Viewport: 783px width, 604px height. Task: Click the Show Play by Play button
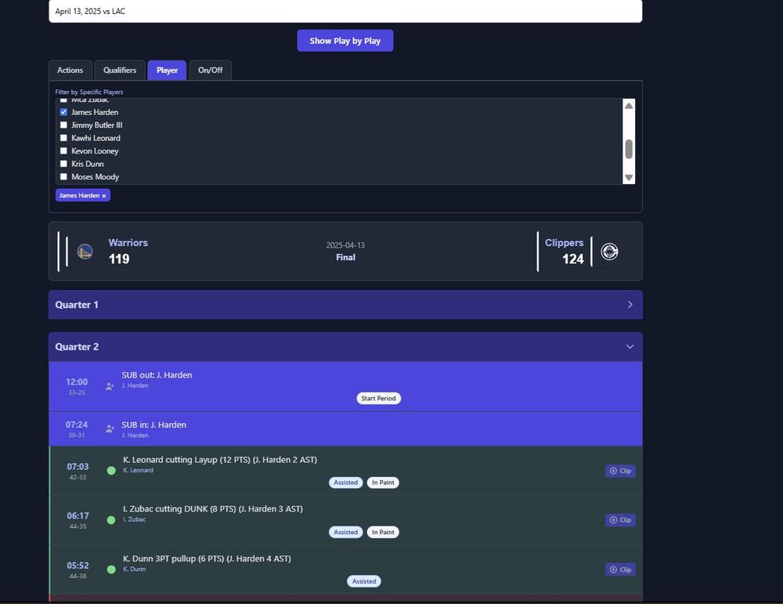point(345,41)
